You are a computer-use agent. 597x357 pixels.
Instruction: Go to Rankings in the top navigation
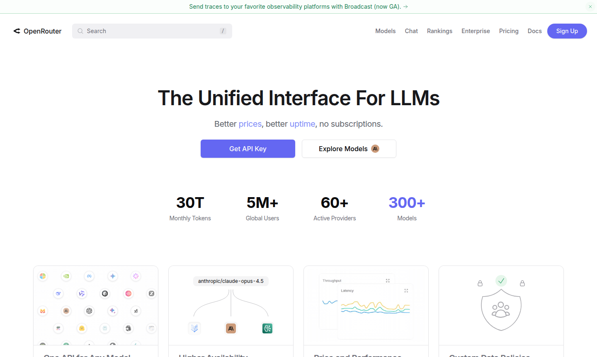tap(439, 31)
